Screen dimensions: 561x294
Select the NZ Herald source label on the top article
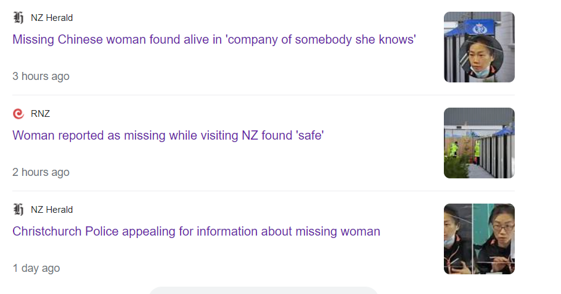click(x=52, y=18)
